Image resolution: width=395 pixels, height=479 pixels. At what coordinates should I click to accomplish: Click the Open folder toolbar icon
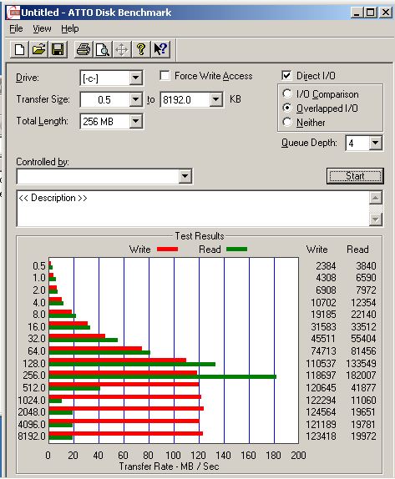[x=38, y=49]
